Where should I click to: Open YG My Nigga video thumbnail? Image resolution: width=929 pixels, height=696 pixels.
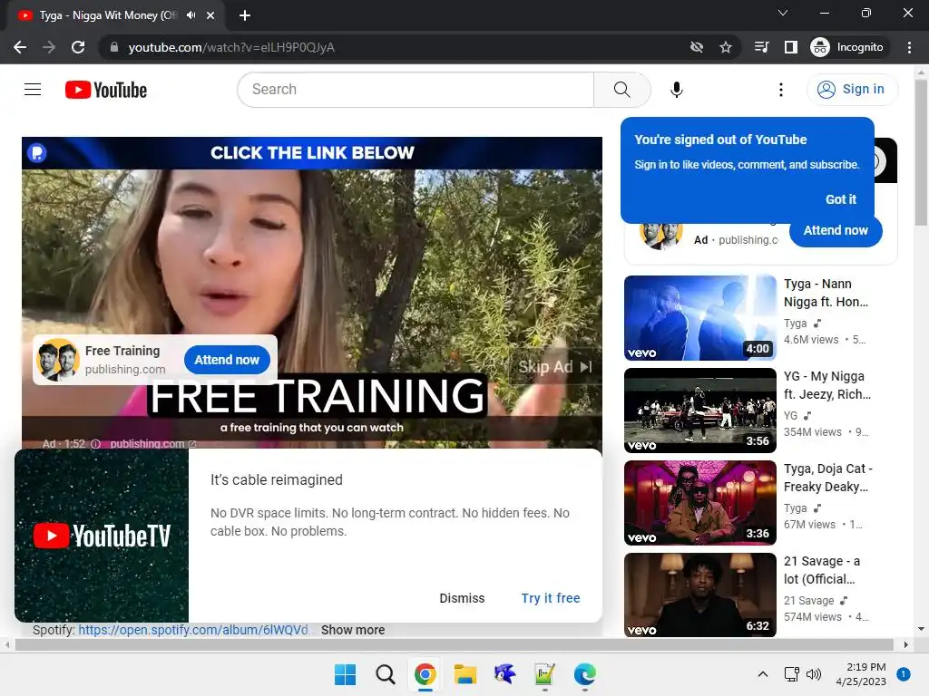click(700, 411)
